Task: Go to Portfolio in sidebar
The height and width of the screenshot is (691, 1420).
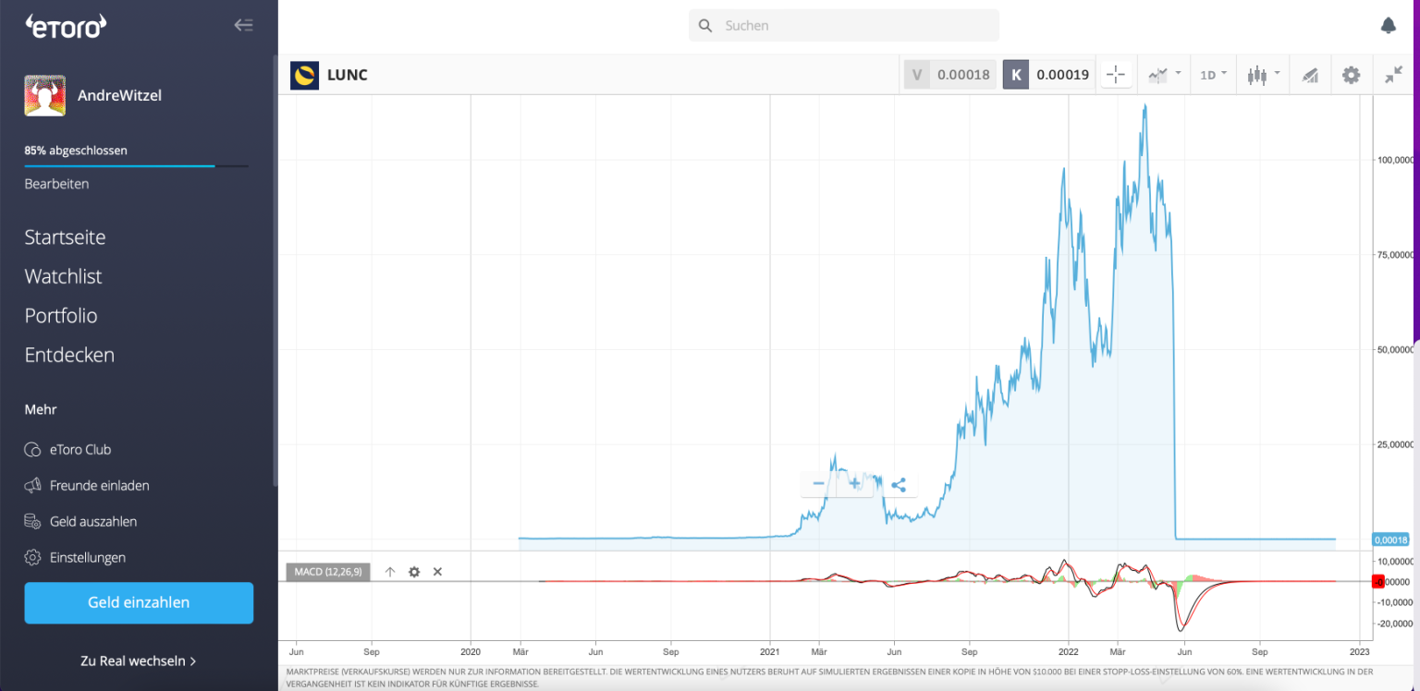Action: pyautogui.click(x=61, y=316)
